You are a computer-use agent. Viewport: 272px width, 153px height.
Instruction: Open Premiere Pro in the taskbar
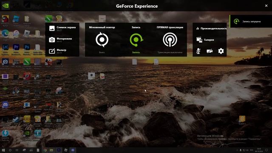[x=59, y=150]
